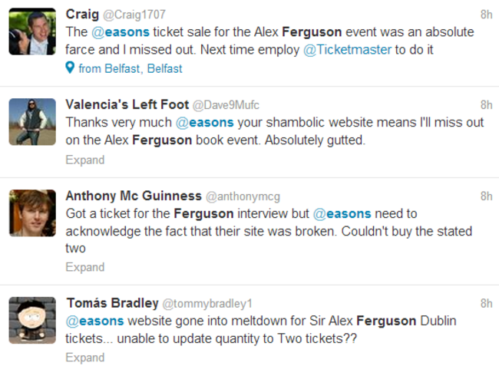Expand Anthony Mc Guinness's tweet
Viewport: 499px width, 366px height.
(x=84, y=267)
